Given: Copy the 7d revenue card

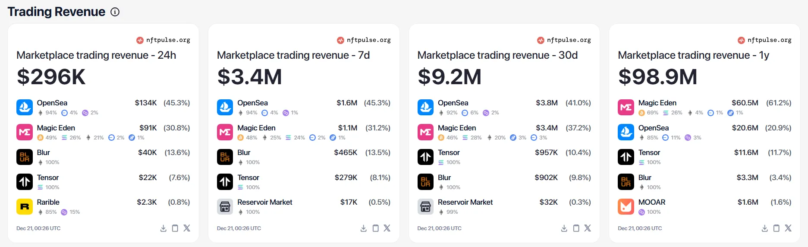Looking at the screenshot, I should point(376,228).
